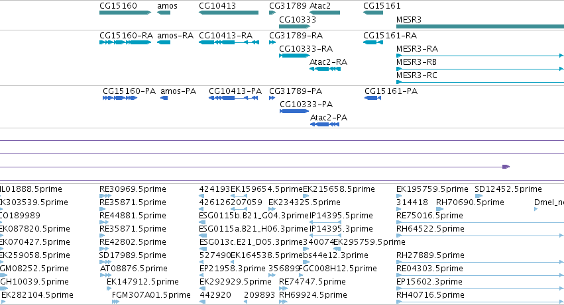The image size is (564, 305).
Task: Open the CG10333-PA protein label
Action: click(306, 105)
